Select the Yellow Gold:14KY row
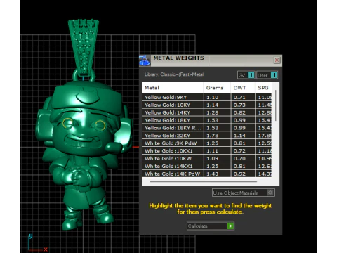 [x=207, y=112]
